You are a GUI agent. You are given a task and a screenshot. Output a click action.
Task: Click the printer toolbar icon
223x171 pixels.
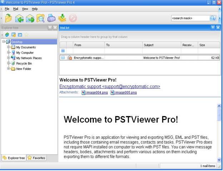pos(51,18)
